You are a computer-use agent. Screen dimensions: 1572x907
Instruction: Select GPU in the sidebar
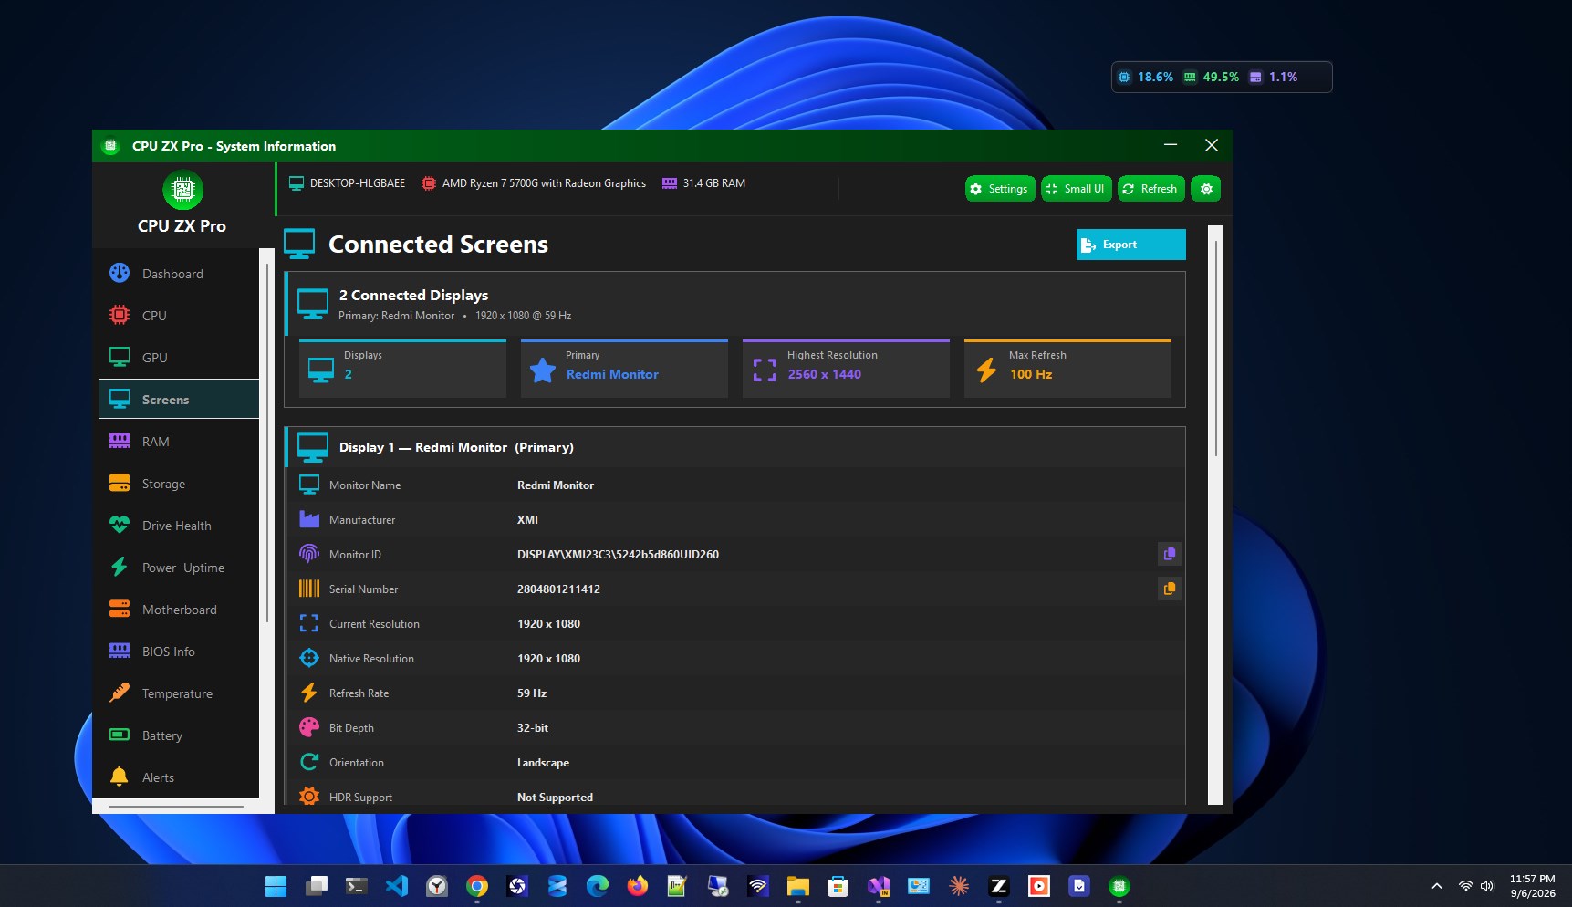(179, 358)
